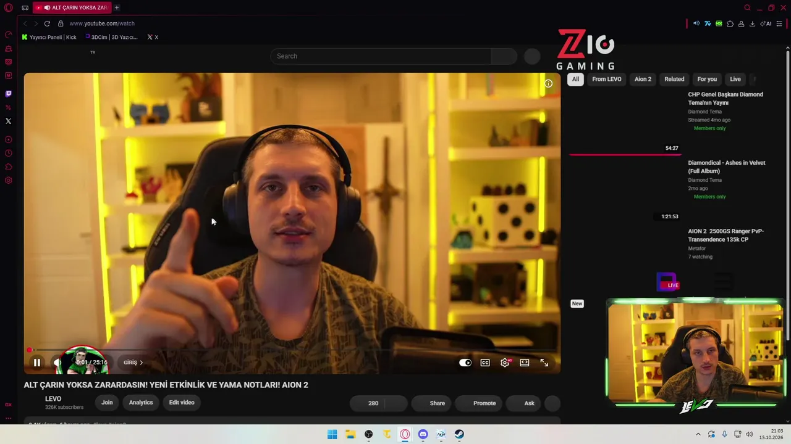Select the From LEVO filter chip

click(x=607, y=79)
